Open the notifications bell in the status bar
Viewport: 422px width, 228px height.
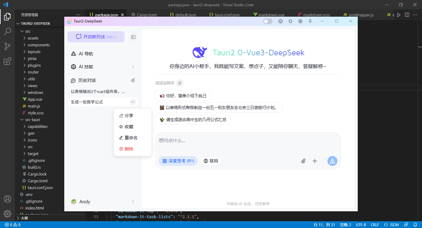click(x=415, y=225)
